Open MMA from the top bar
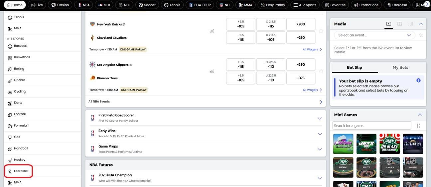This screenshot has width=431, height=187. pyautogui.click(x=245, y=5)
